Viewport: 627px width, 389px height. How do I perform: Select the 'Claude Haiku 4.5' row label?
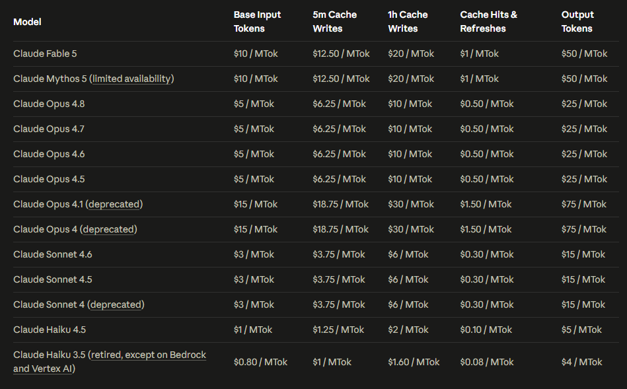pyautogui.click(x=50, y=330)
